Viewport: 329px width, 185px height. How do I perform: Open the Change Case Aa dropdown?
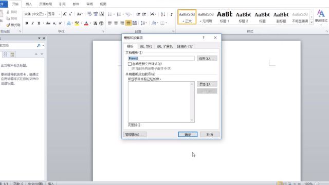[x=80, y=14]
